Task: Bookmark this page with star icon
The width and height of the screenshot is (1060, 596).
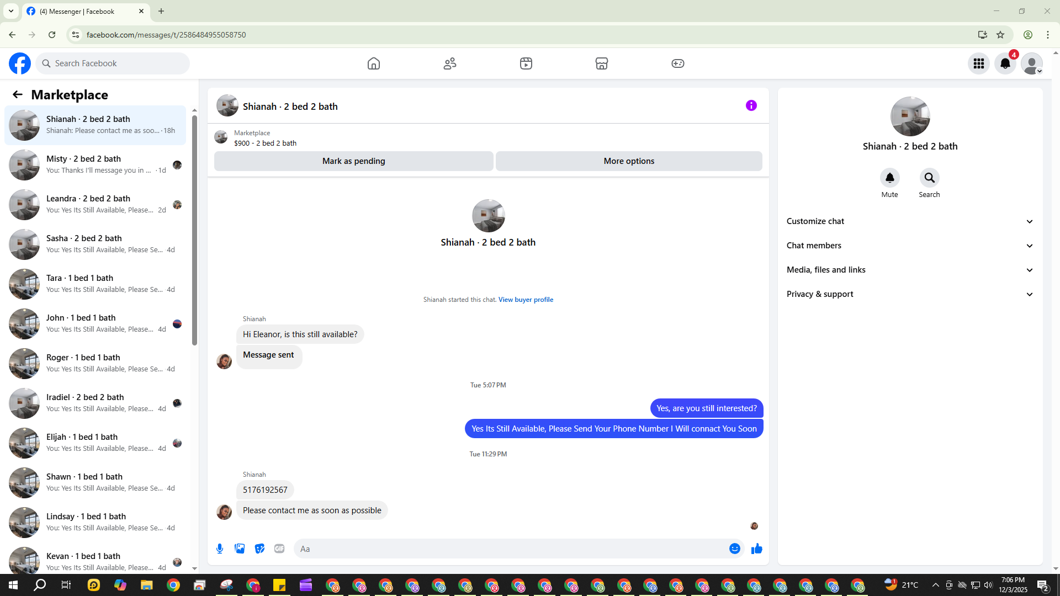Action: click(x=1000, y=35)
